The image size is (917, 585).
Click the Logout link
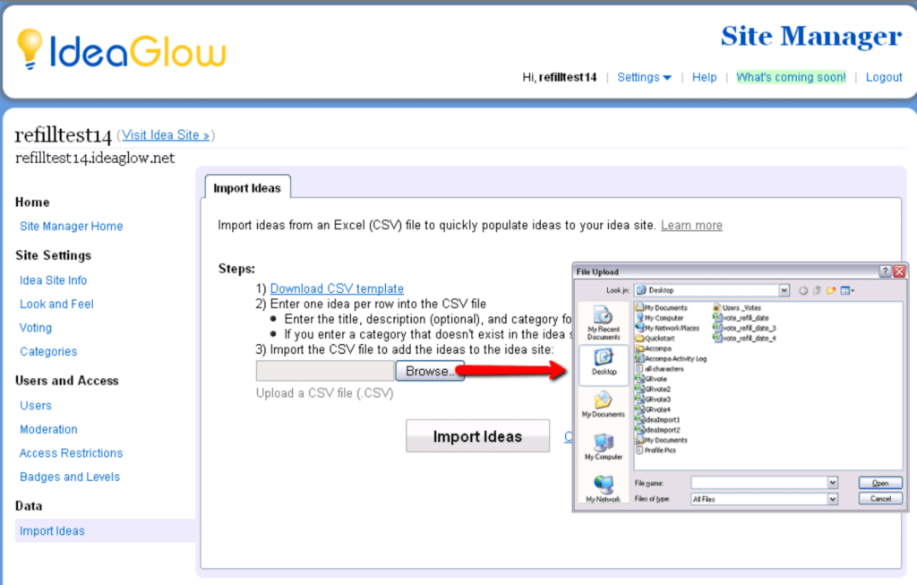click(x=884, y=77)
